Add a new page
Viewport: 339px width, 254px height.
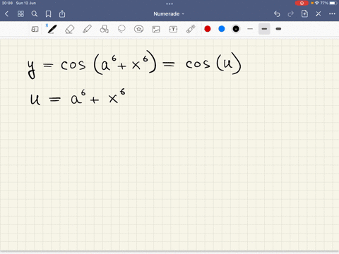pos(304,13)
